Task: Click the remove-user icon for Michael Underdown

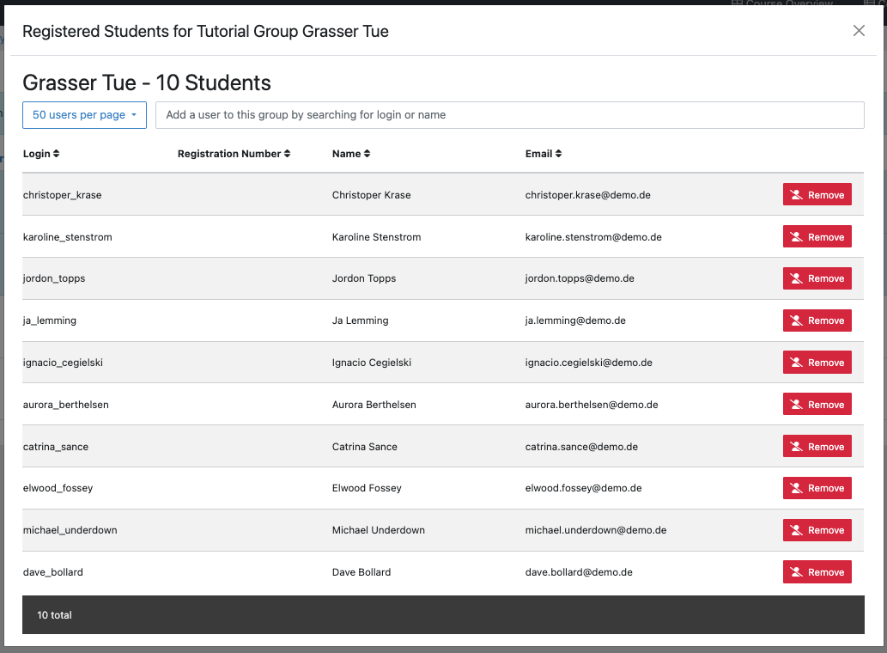Action: coord(797,530)
